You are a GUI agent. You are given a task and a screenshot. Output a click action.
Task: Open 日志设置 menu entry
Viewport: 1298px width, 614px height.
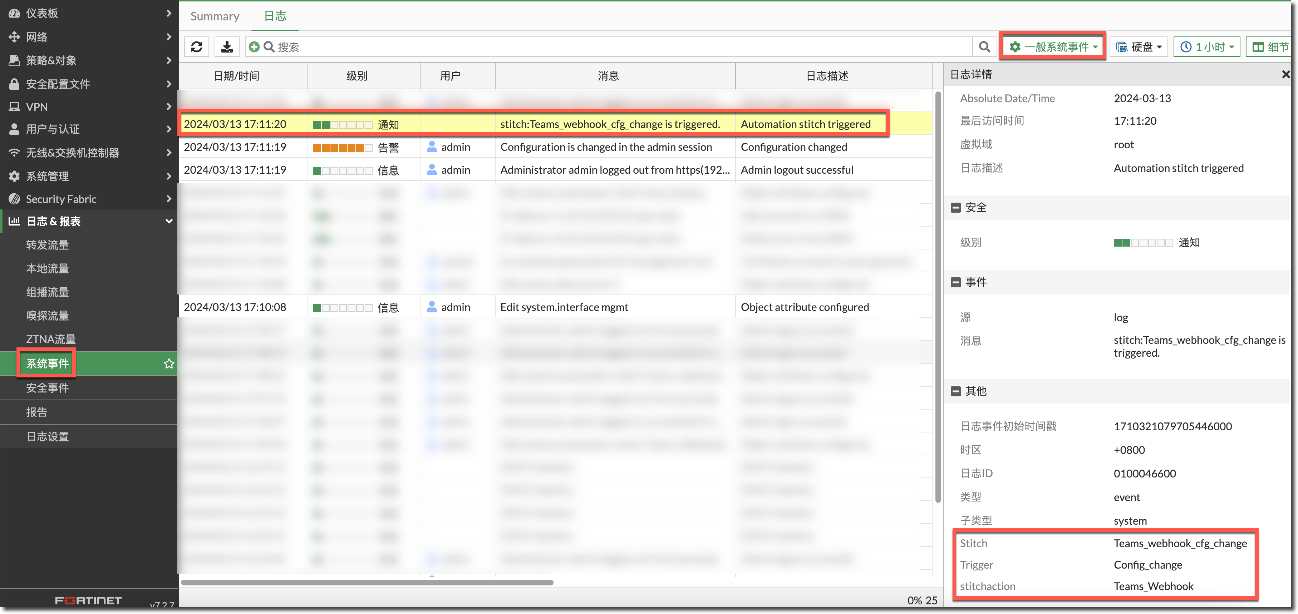[47, 436]
